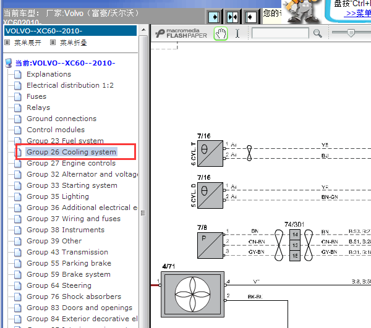Screen dimensions: 371x328
Task: Click the magnifier search icon
Action: (318, 33)
